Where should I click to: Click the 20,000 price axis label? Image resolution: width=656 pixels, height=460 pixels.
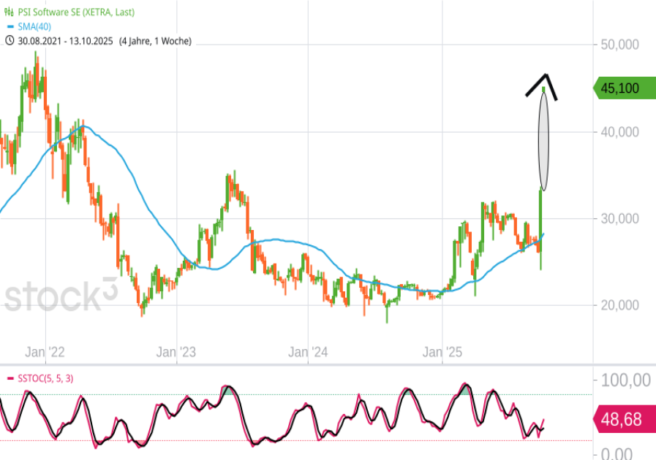tap(619, 305)
